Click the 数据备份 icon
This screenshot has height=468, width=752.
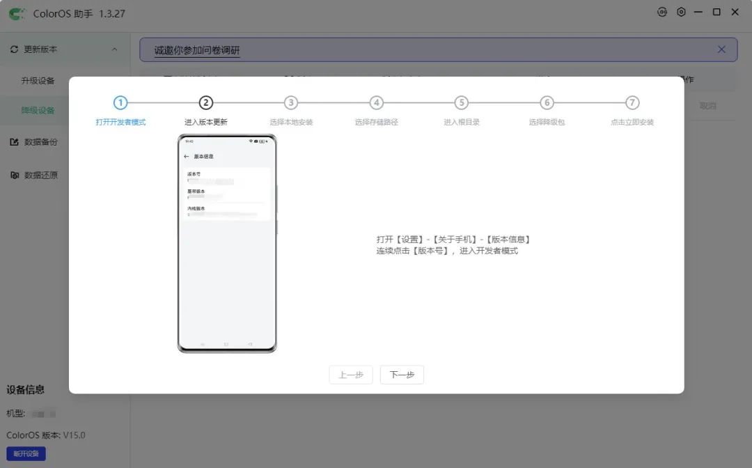(15, 142)
